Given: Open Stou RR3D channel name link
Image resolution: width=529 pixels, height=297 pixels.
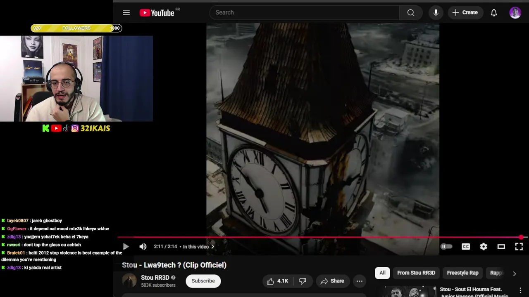Looking at the screenshot, I should click(x=155, y=278).
